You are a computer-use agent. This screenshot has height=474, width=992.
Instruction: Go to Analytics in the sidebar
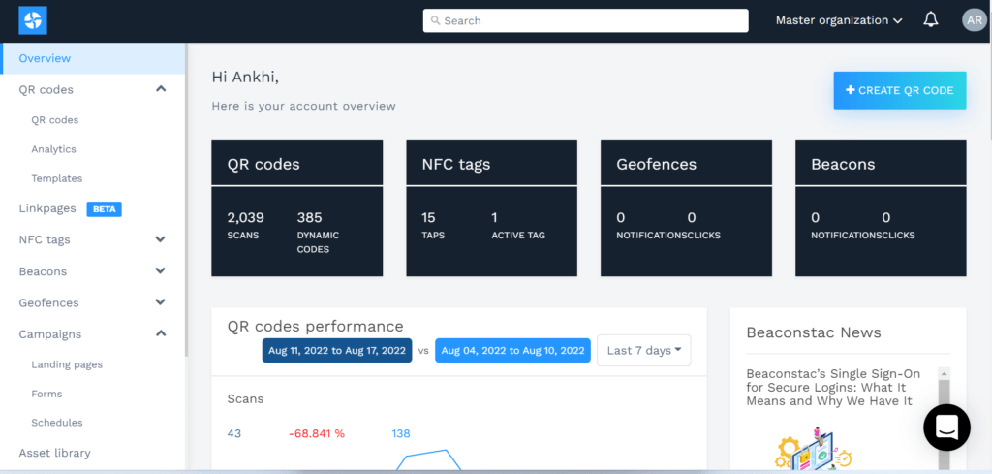(x=54, y=149)
